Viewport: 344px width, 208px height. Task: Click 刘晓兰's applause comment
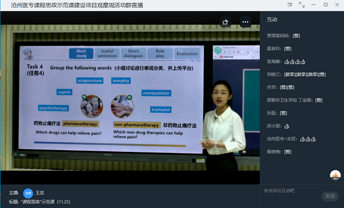(296, 74)
